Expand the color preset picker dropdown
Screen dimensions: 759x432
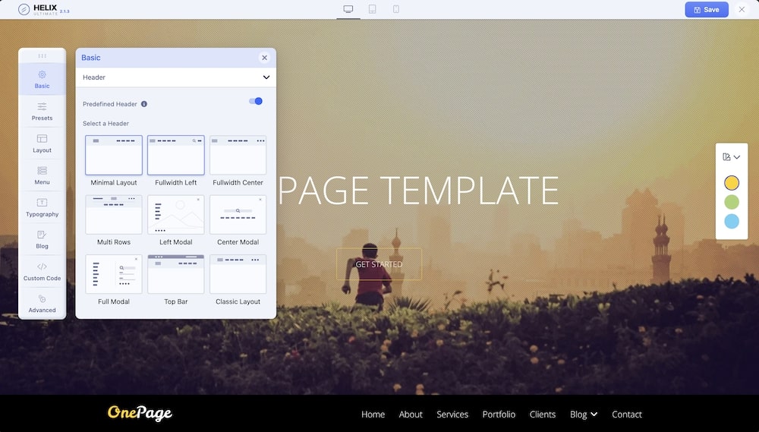tap(731, 157)
